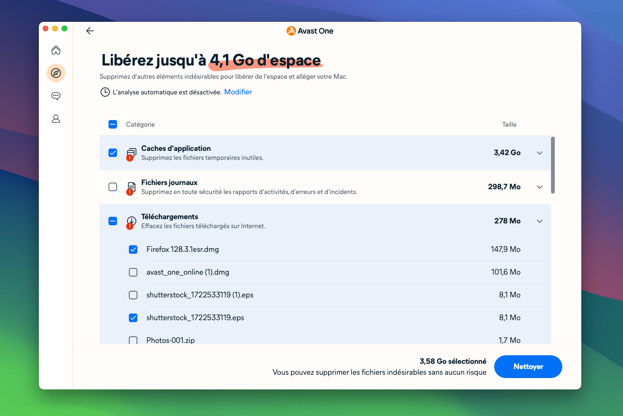Click the avast_one_online (1).dmg file name

[x=188, y=272]
